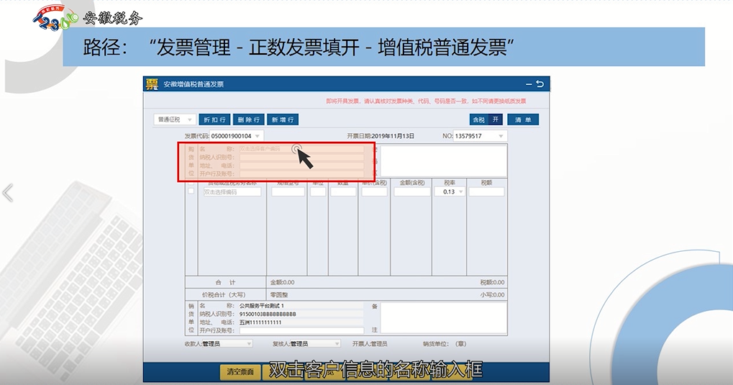Click the 单价(含税) input in first row

pyautogui.click(x=375, y=192)
